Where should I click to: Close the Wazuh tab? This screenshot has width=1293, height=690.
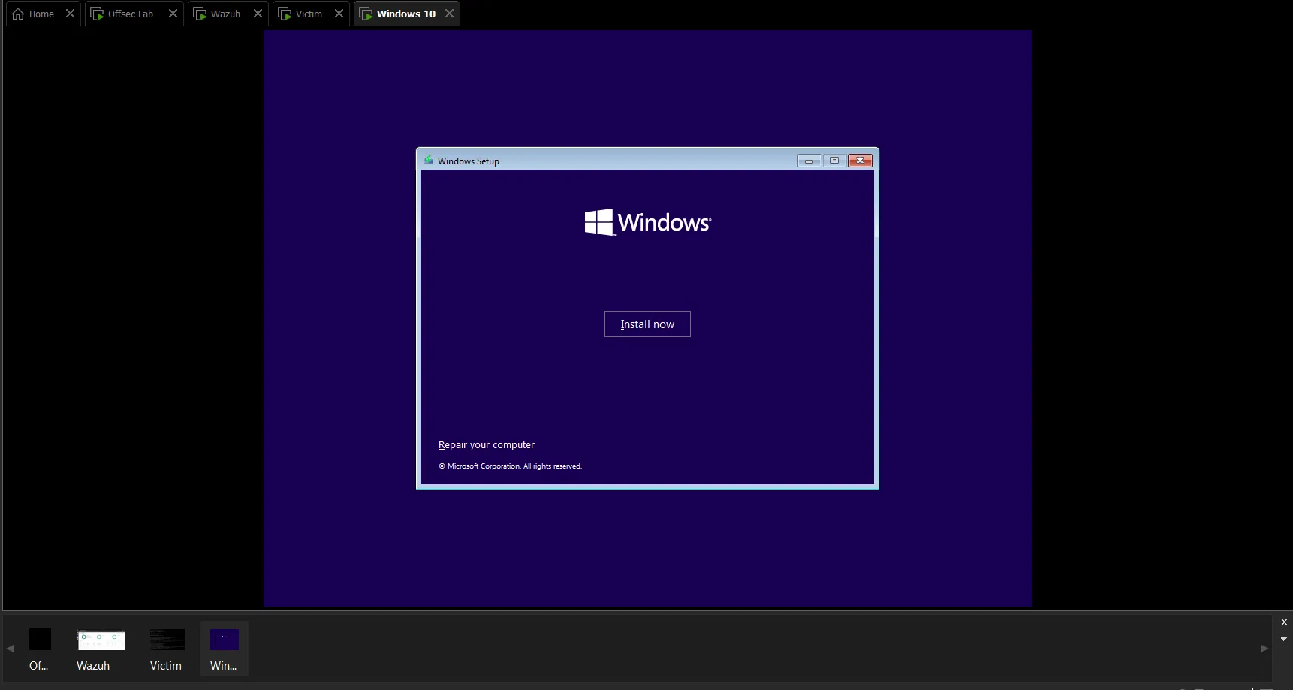[x=258, y=14]
